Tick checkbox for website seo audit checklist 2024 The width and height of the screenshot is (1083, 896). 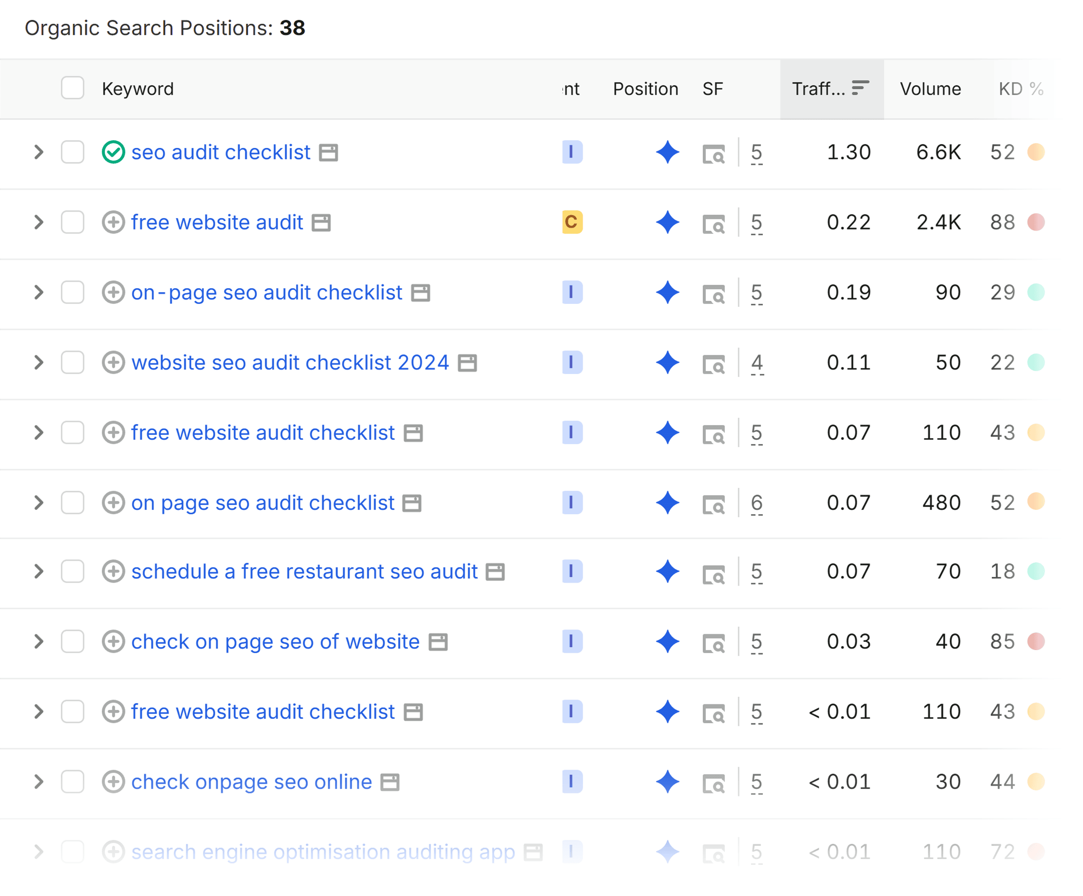[73, 363]
